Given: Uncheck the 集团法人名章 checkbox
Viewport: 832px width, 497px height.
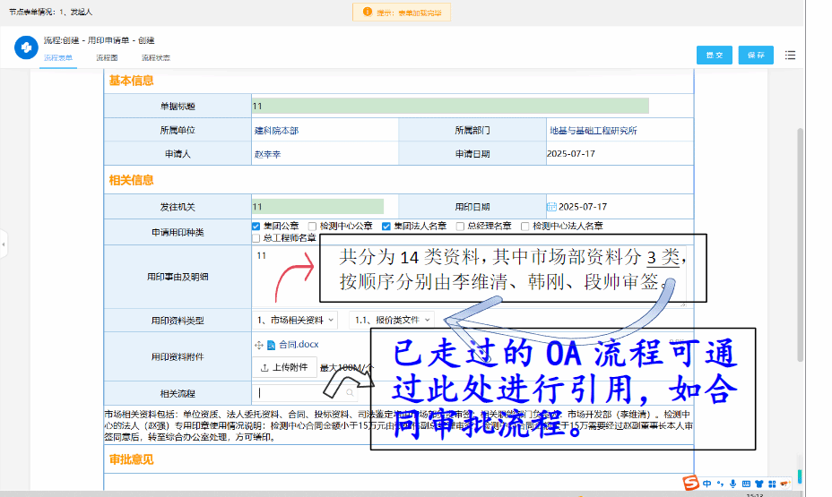Looking at the screenshot, I should (386, 227).
